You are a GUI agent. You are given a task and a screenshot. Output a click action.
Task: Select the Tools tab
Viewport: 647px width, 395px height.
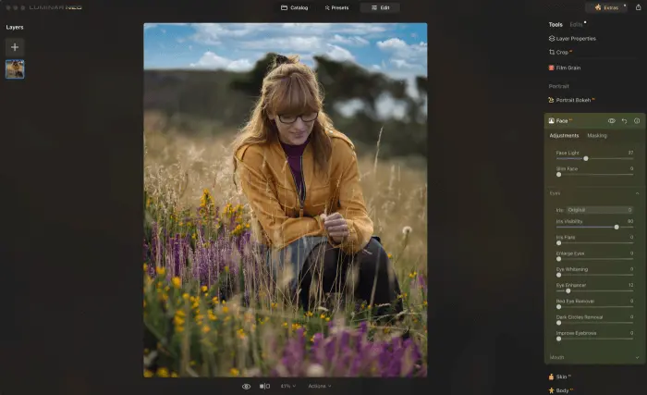(x=555, y=25)
